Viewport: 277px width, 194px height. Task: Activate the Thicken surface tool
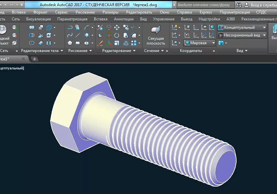point(41,43)
